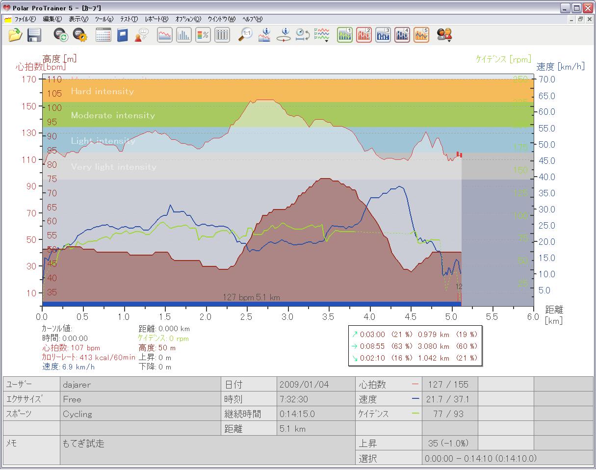Click the downhill row 0:02:10 in legend box
The height and width of the screenshot is (470, 596).
(x=415, y=358)
